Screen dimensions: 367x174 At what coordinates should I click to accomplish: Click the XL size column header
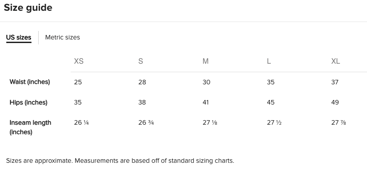tap(336, 61)
